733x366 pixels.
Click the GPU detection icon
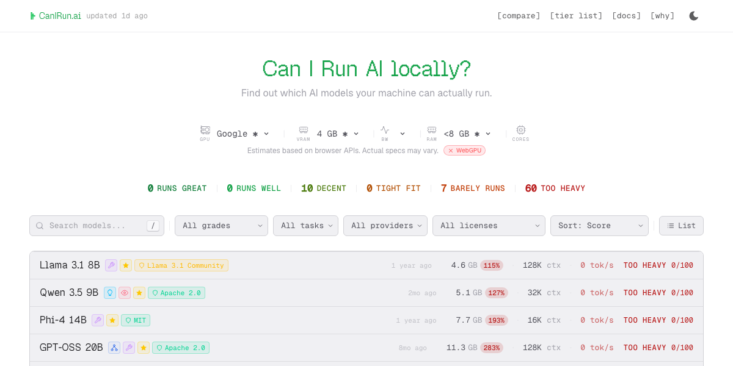point(205,130)
